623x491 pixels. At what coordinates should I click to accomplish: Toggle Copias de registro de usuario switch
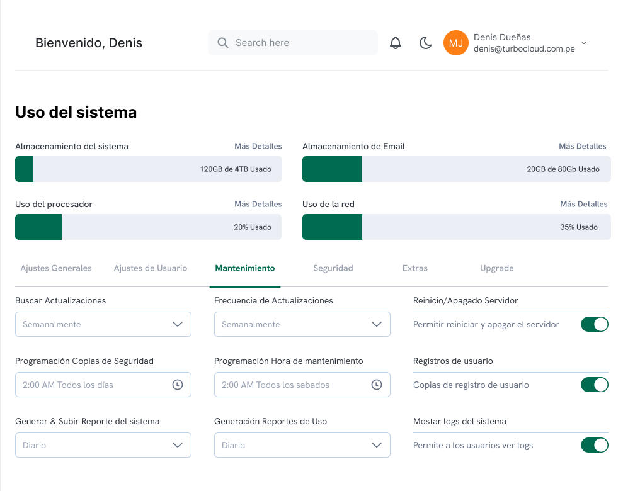click(594, 385)
